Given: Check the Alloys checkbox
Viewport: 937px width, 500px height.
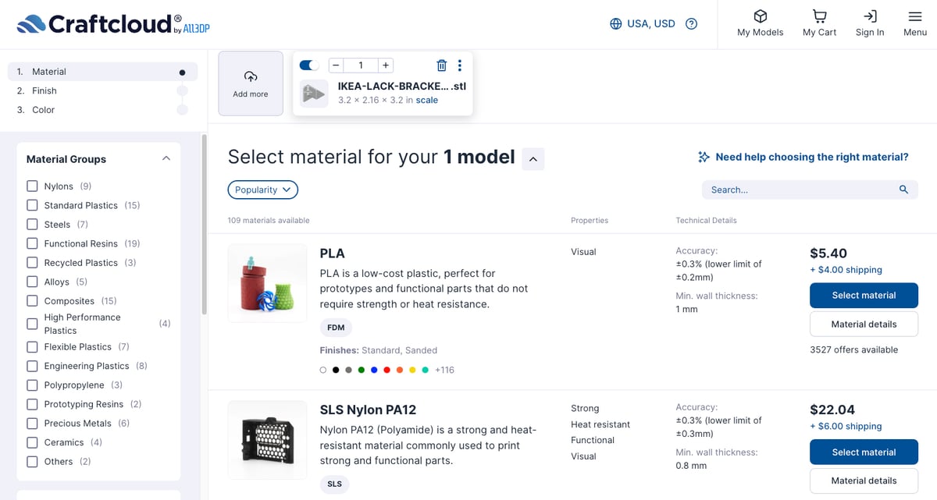Looking at the screenshot, I should [x=32, y=282].
